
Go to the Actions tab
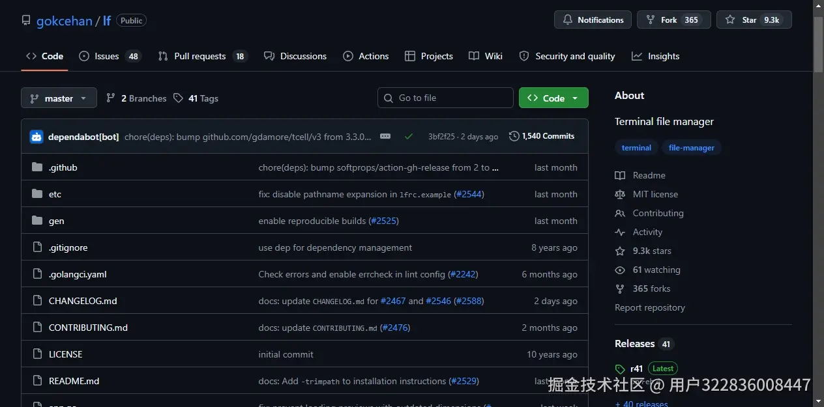tap(366, 56)
